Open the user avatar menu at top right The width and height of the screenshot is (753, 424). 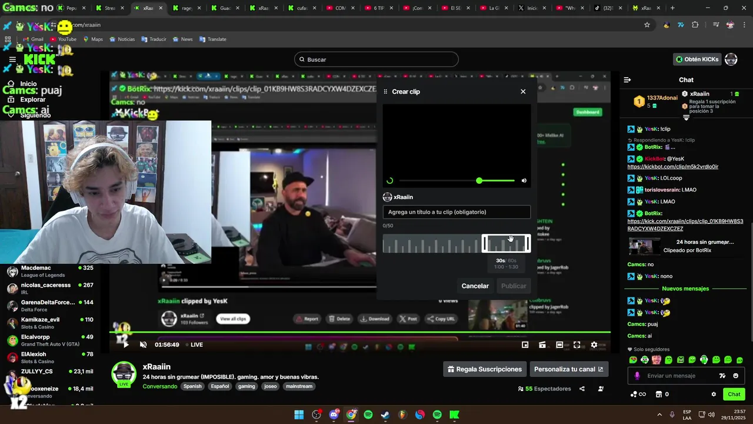tap(731, 59)
